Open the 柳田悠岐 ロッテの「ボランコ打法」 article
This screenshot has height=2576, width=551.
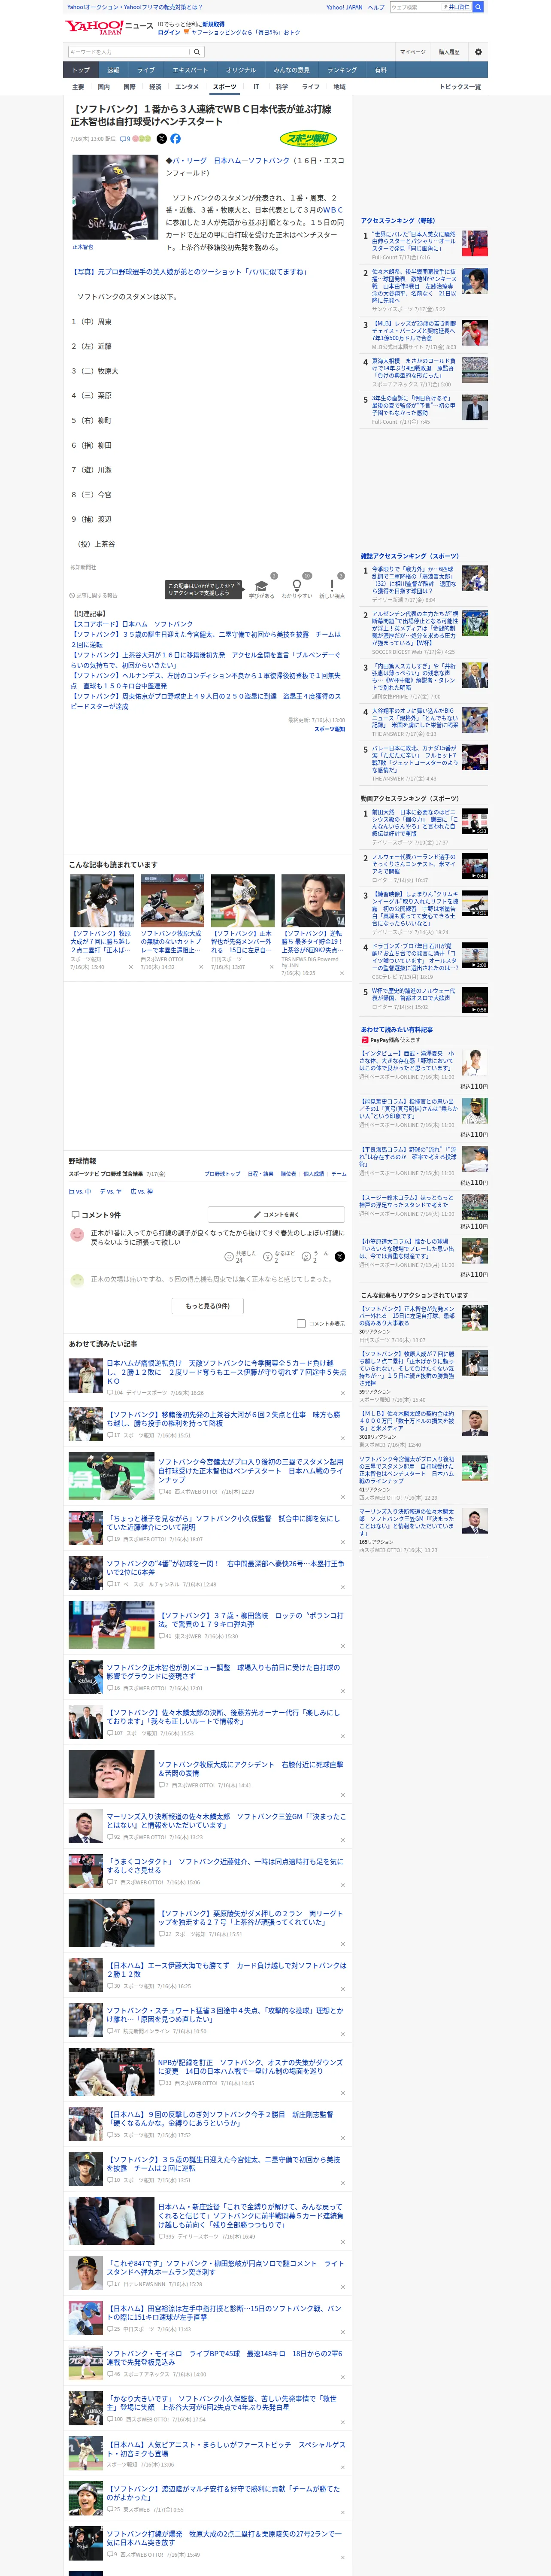click(x=250, y=1619)
